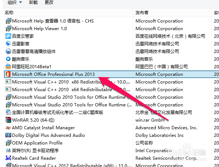
Task: Click publisher win.rar GmbH
Action: coord(150,120)
